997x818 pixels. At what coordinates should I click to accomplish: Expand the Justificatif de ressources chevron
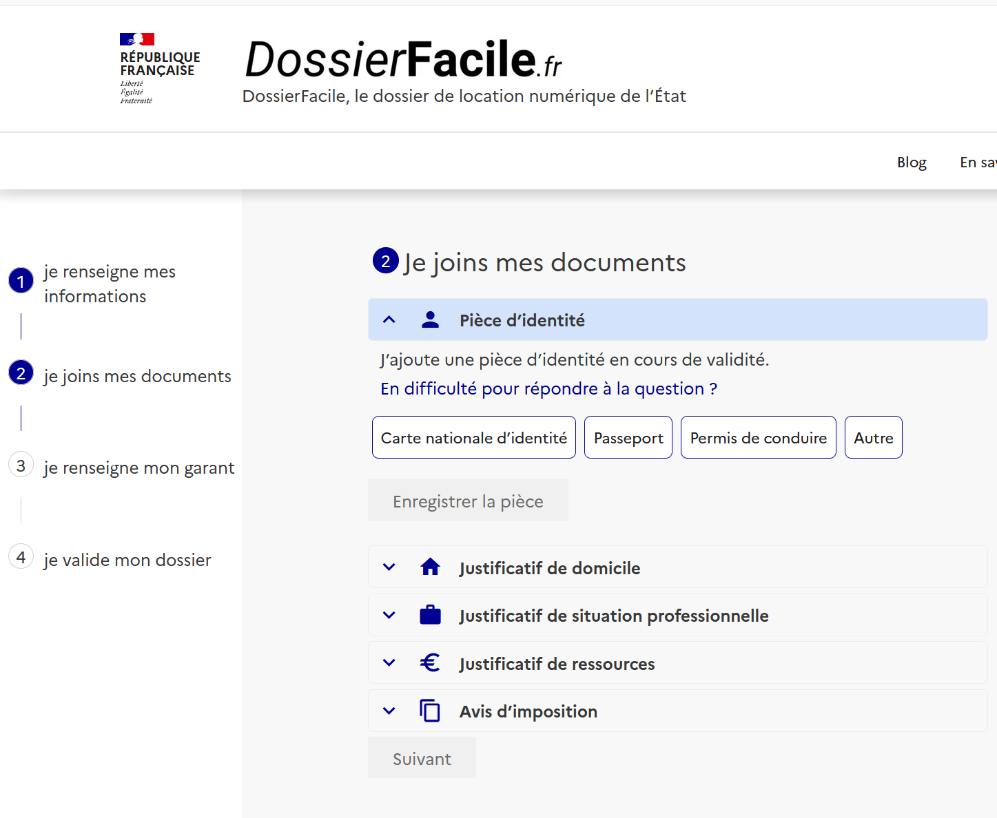(389, 662)
